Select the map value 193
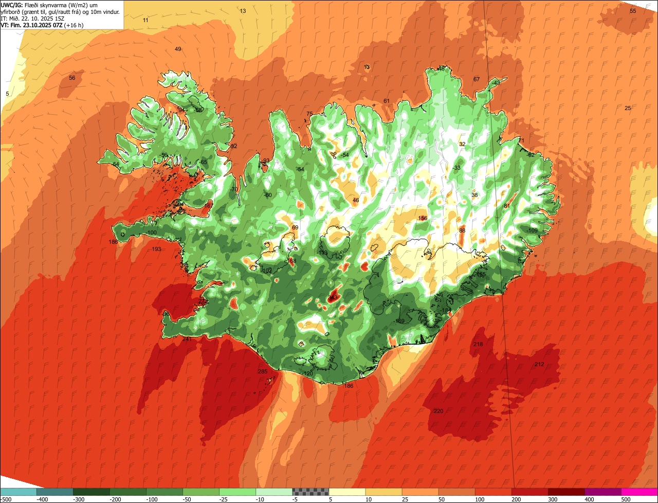Screen dimensions: 658x503 (x=156, y=249)
